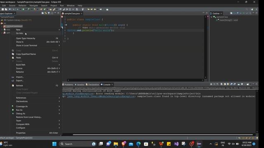
Task: Toggle Pin Console icon
Action: click(238, 84)
